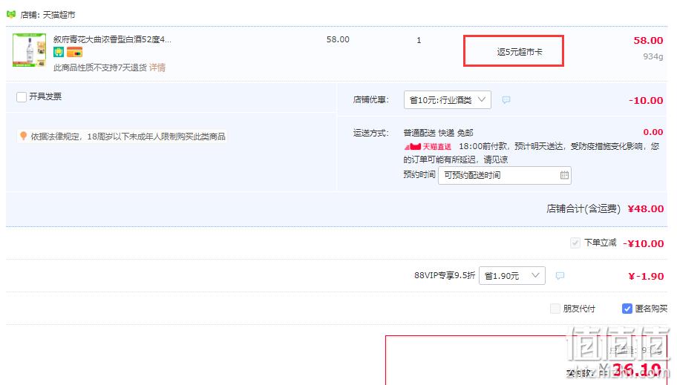This screenshot has width=677, height=385.
Task: Click the ¥-1.90 VIP discount amount
Action: point(646,276)
